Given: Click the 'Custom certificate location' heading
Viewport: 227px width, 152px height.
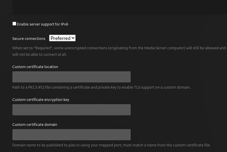Looking at the screenshot, I should pyautogui.click(x=35, y=67).
